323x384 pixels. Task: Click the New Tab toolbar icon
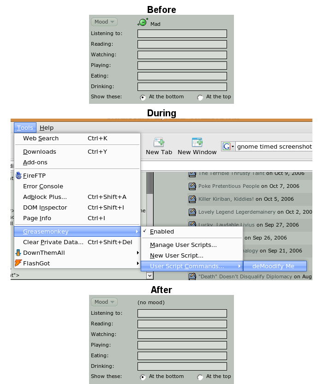[159, 142]
